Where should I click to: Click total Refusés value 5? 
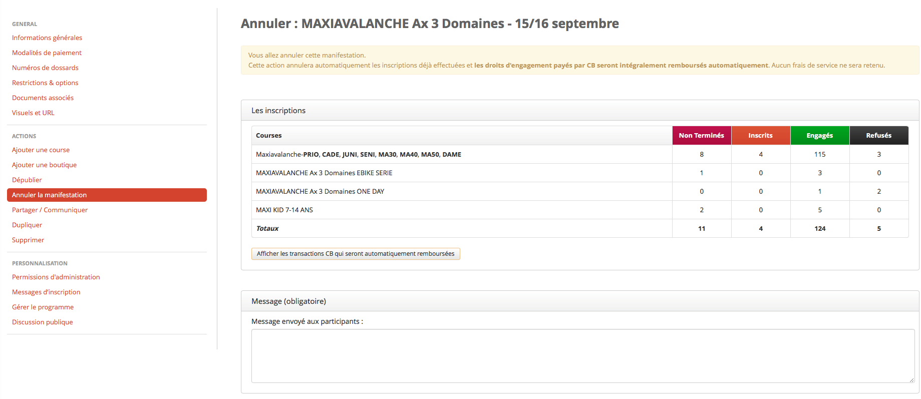coord(879,228)
